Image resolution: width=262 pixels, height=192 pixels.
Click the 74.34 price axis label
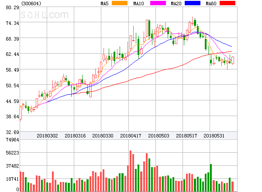pos(12,23)
